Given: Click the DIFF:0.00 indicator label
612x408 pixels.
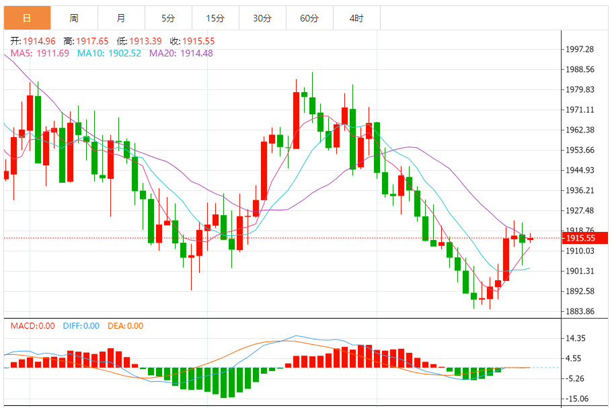Looking at the screenshot, I should [81, 326].
